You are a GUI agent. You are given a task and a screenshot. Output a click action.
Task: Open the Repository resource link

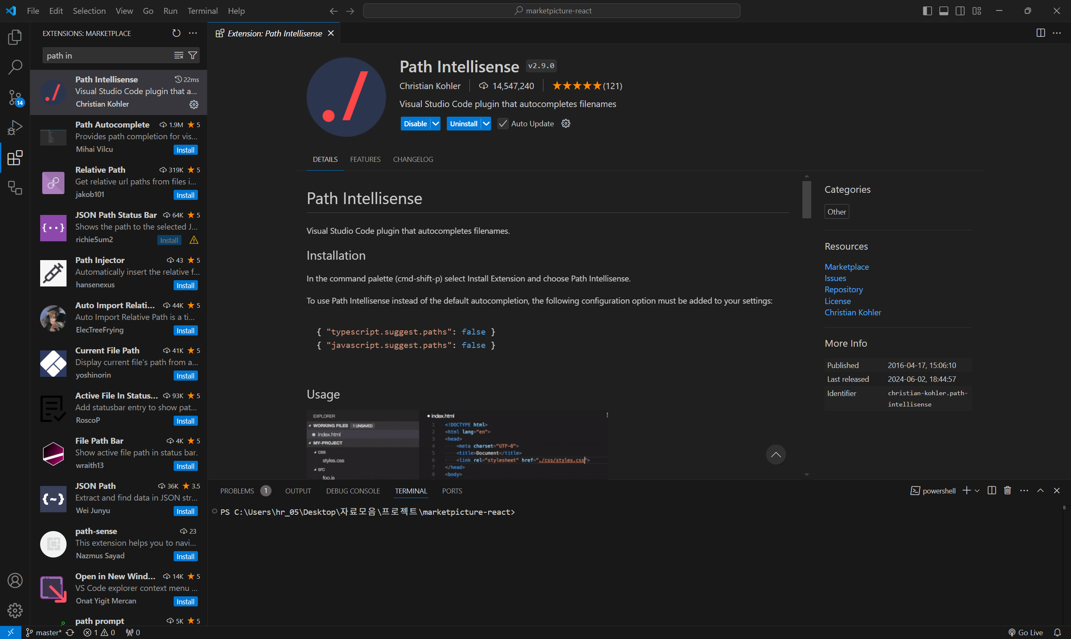click(844, 289)
